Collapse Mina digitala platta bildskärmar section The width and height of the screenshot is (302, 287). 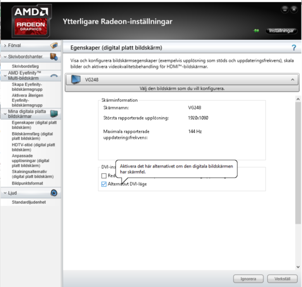click(5, 114)
